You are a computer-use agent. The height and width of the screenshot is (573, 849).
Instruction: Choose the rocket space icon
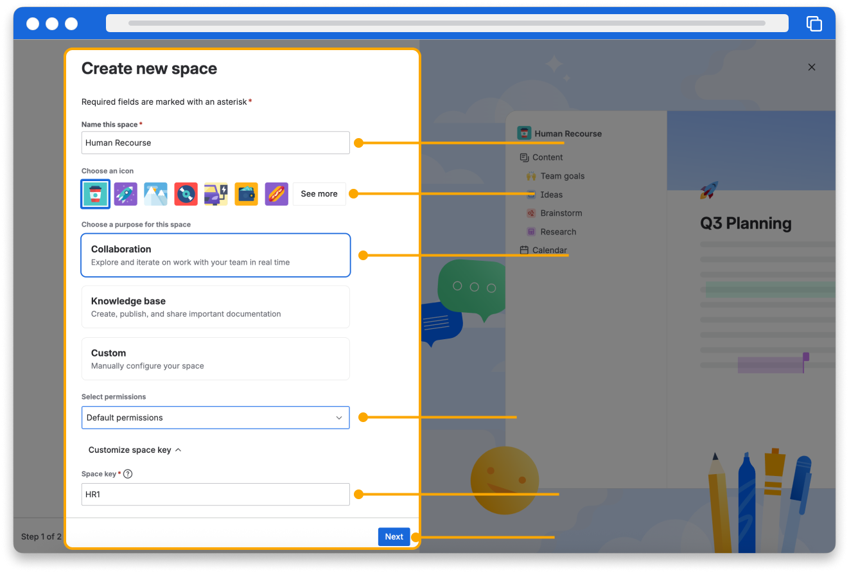point(125,194)
